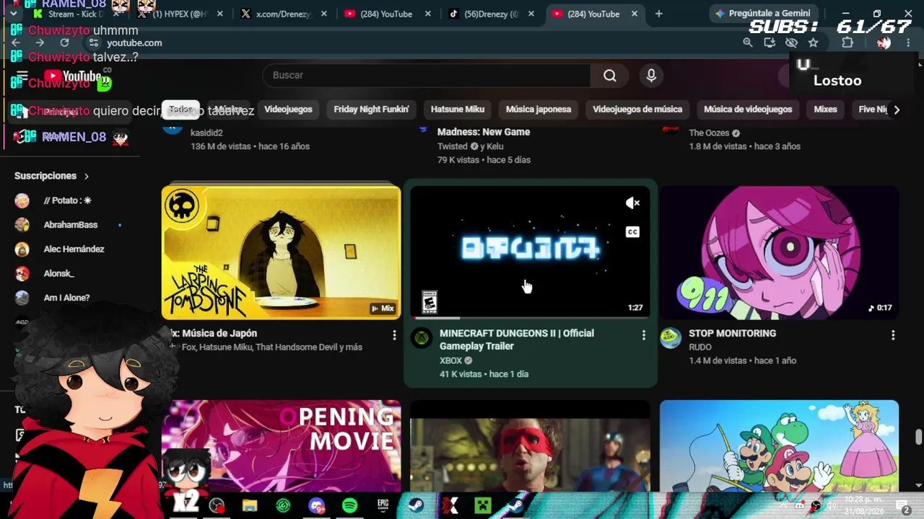Open Discord from the taskbar
Image resolution: width=924 pixels, height=519 pixels.
[x=316, y=505]
